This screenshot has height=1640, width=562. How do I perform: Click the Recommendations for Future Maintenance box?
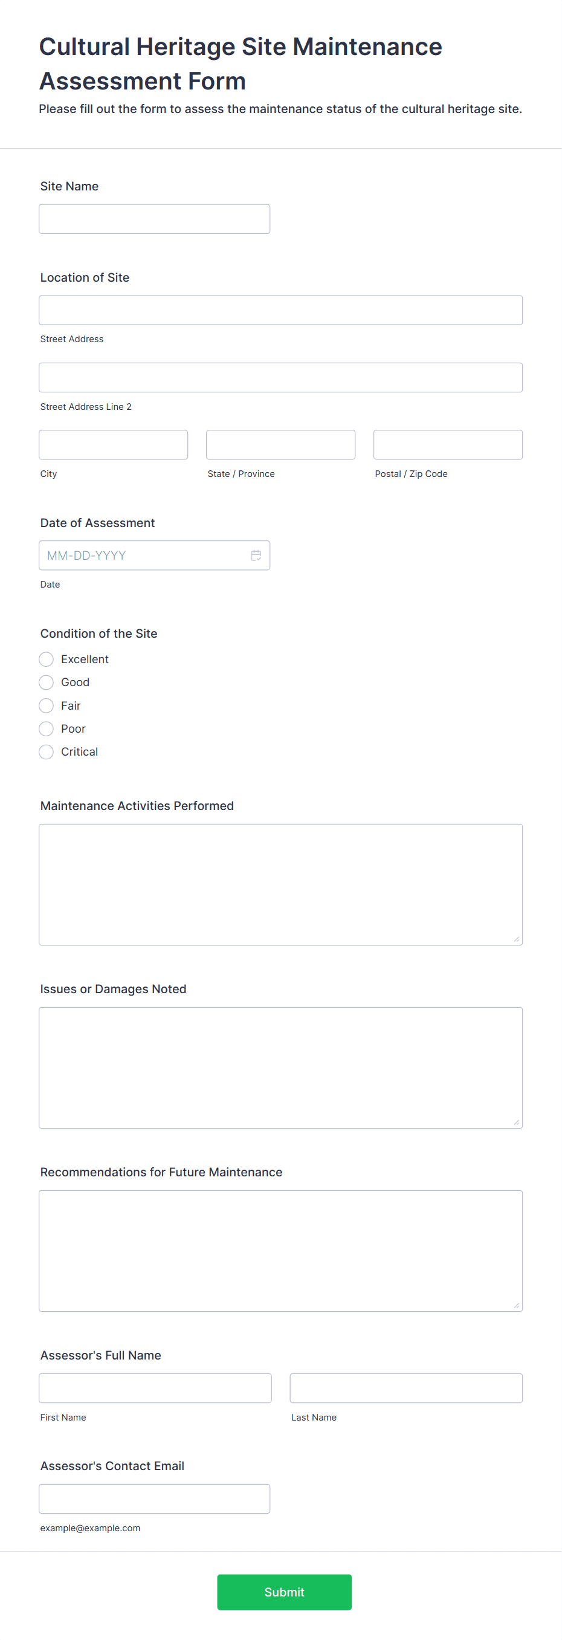tap(280, 1250)
